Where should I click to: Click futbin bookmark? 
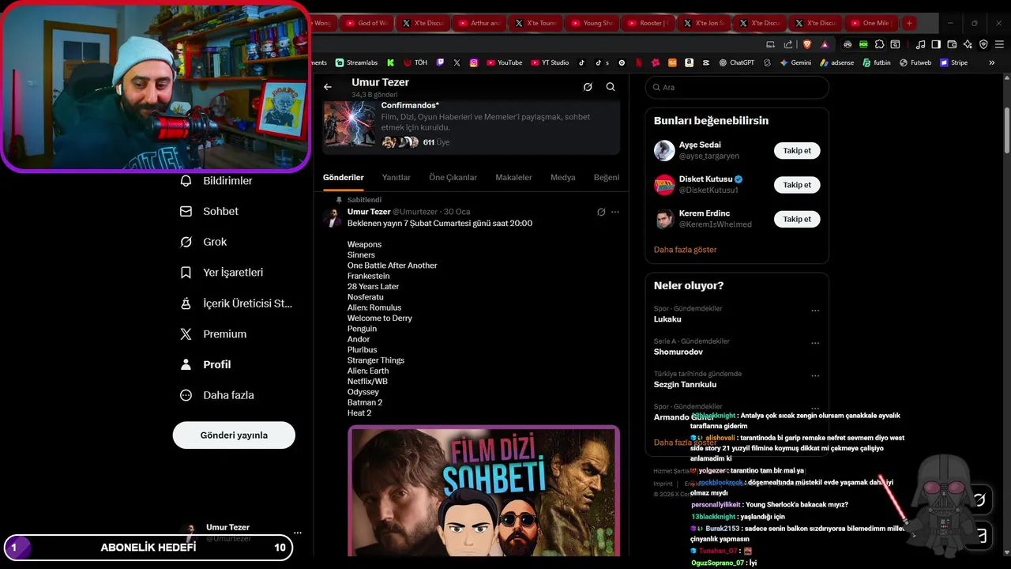pos(877,62)
